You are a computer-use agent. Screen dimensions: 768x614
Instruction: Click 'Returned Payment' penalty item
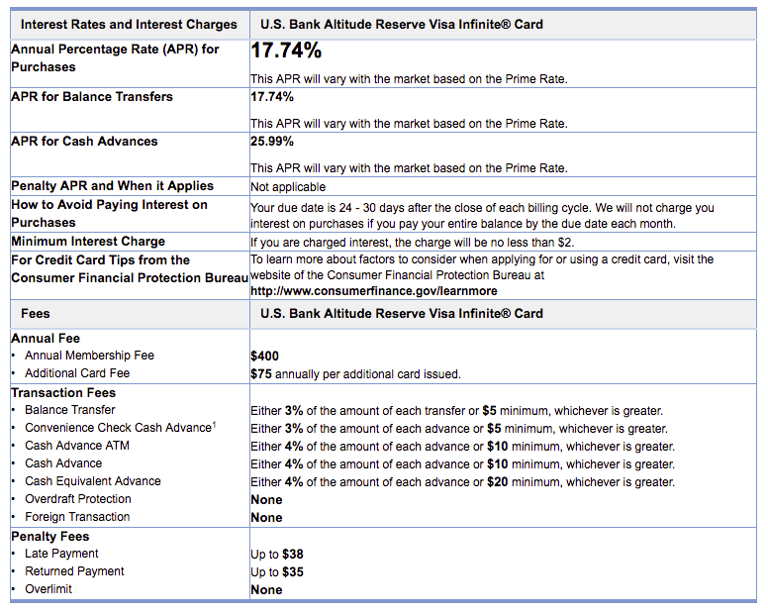tap(74, 571)
